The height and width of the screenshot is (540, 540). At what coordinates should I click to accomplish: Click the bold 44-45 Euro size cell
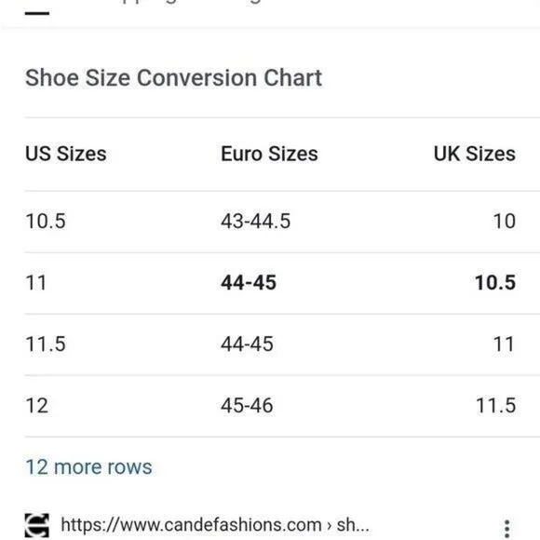249,283
